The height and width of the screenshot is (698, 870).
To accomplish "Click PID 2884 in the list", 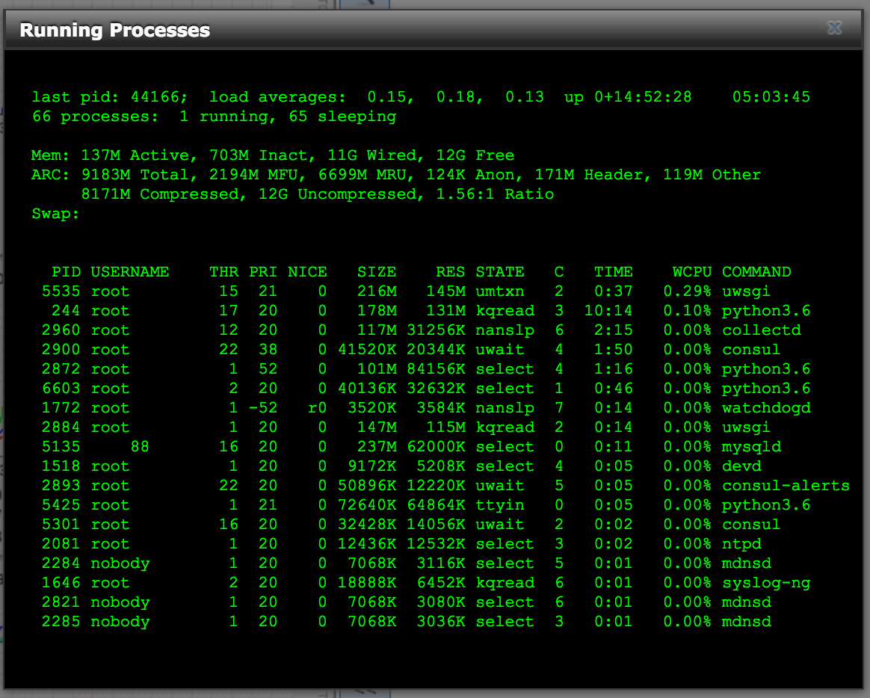I will 61,427.
